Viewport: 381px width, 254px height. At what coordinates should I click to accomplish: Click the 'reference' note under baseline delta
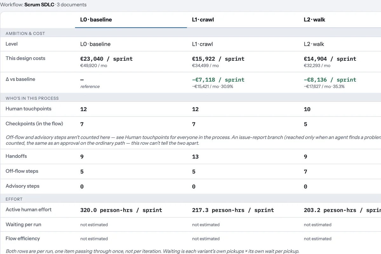pos(90,87)
